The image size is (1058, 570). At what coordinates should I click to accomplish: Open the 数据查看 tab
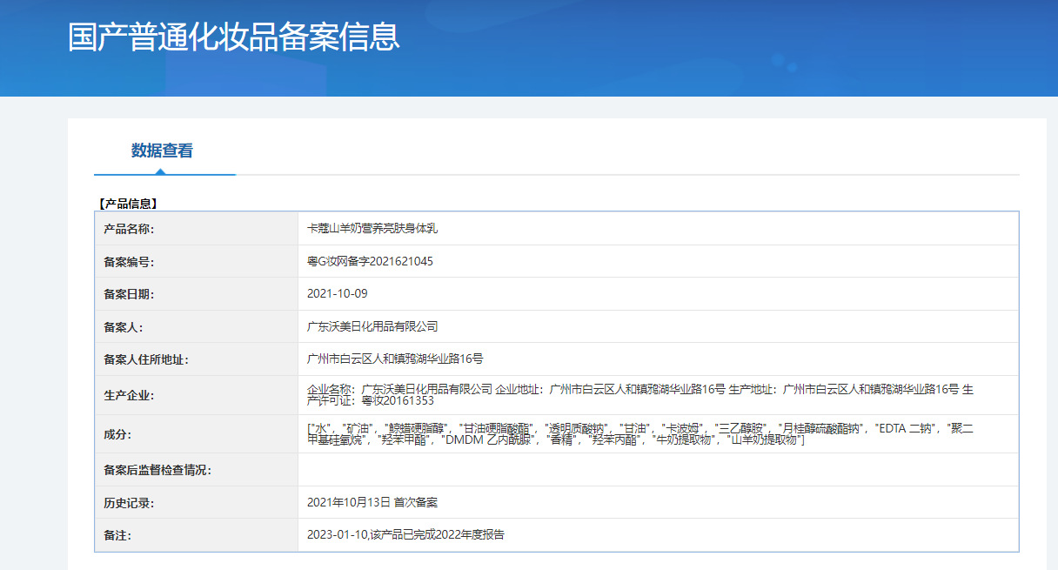click(x=163, y=151)
